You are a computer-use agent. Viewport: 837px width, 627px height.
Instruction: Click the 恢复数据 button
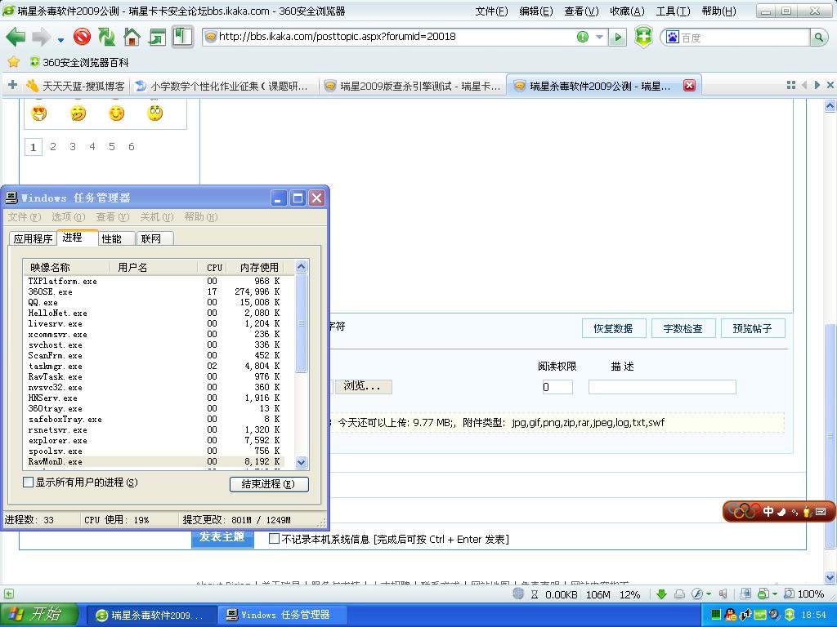[x=614, y=328]
